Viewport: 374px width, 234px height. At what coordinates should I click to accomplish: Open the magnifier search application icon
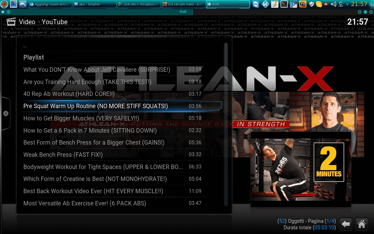[293, 4]
